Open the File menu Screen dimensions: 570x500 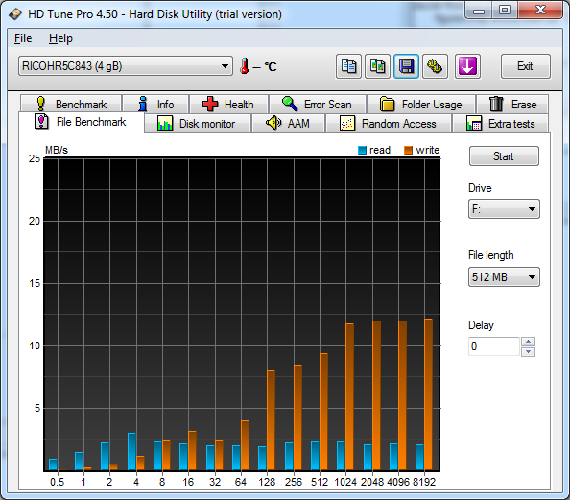(23, 38)
